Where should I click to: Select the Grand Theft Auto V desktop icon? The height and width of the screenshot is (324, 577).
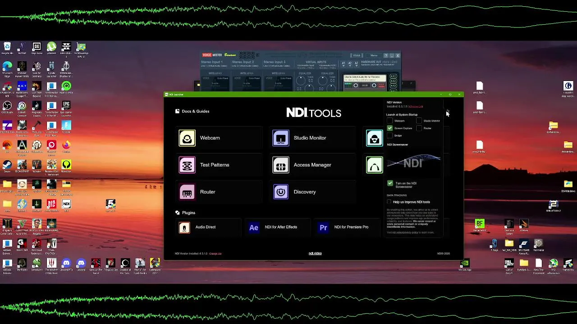point(22,226)
